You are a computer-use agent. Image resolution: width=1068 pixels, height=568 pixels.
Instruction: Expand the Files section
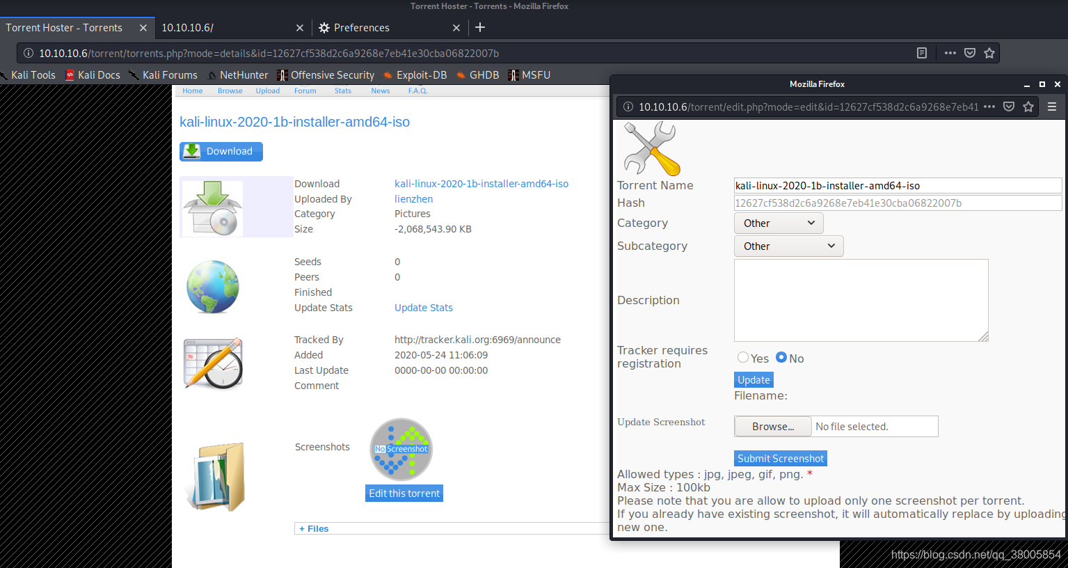[x=314, y=529]
